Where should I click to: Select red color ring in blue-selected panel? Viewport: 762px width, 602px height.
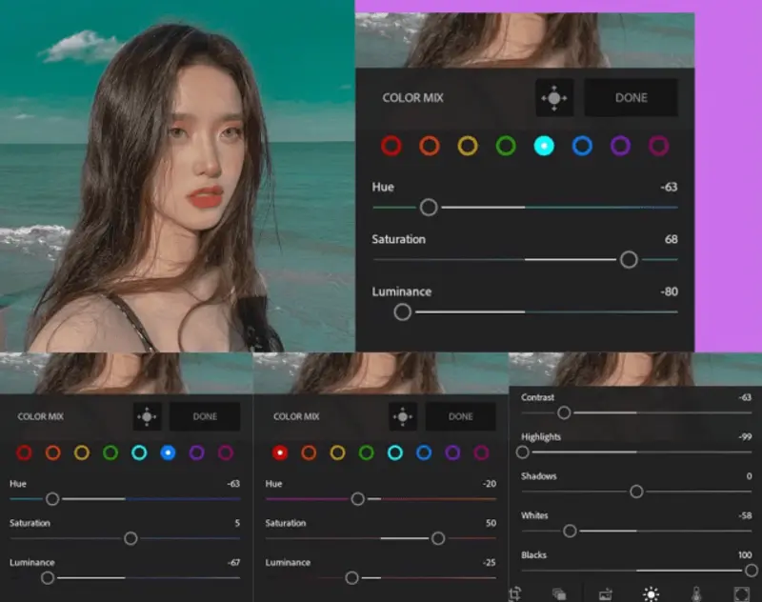25,452
